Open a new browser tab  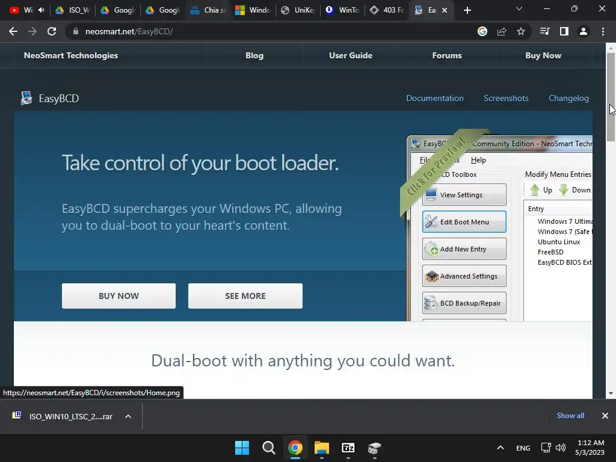467,10
